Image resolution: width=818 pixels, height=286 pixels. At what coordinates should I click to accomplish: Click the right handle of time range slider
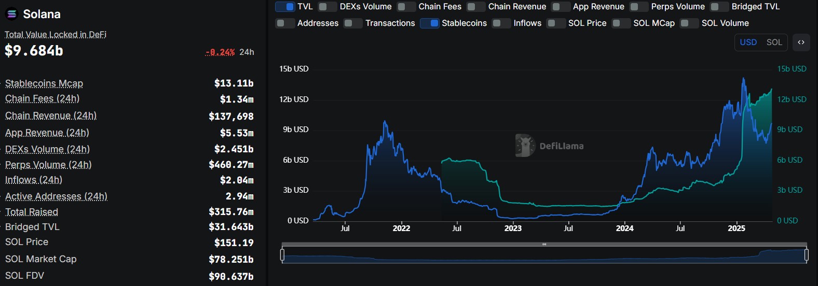[807, 255]
